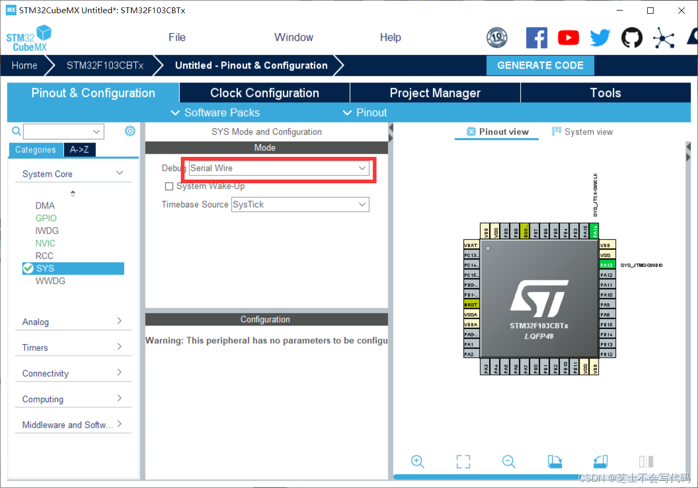Click the PC13 pin on chip
The image size is (698, 488).
471,255
